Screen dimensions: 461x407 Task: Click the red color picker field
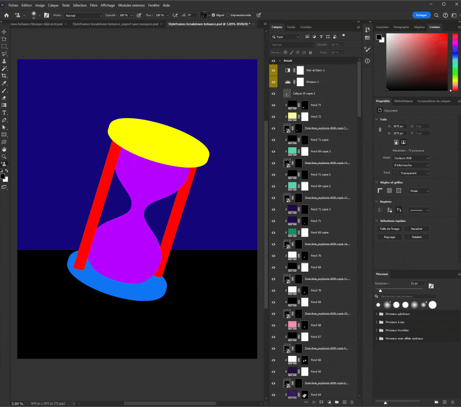pyautogui.click(x=417, y=62)
